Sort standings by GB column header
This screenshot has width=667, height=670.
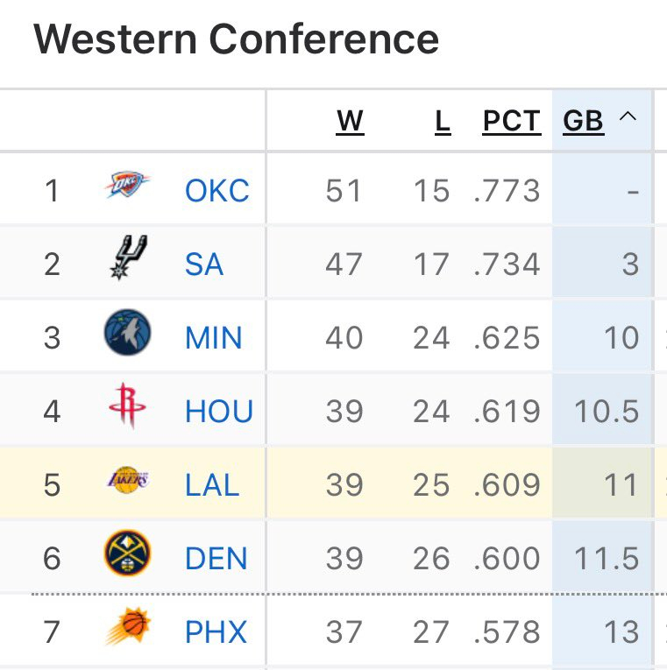(x=584, y=121)
